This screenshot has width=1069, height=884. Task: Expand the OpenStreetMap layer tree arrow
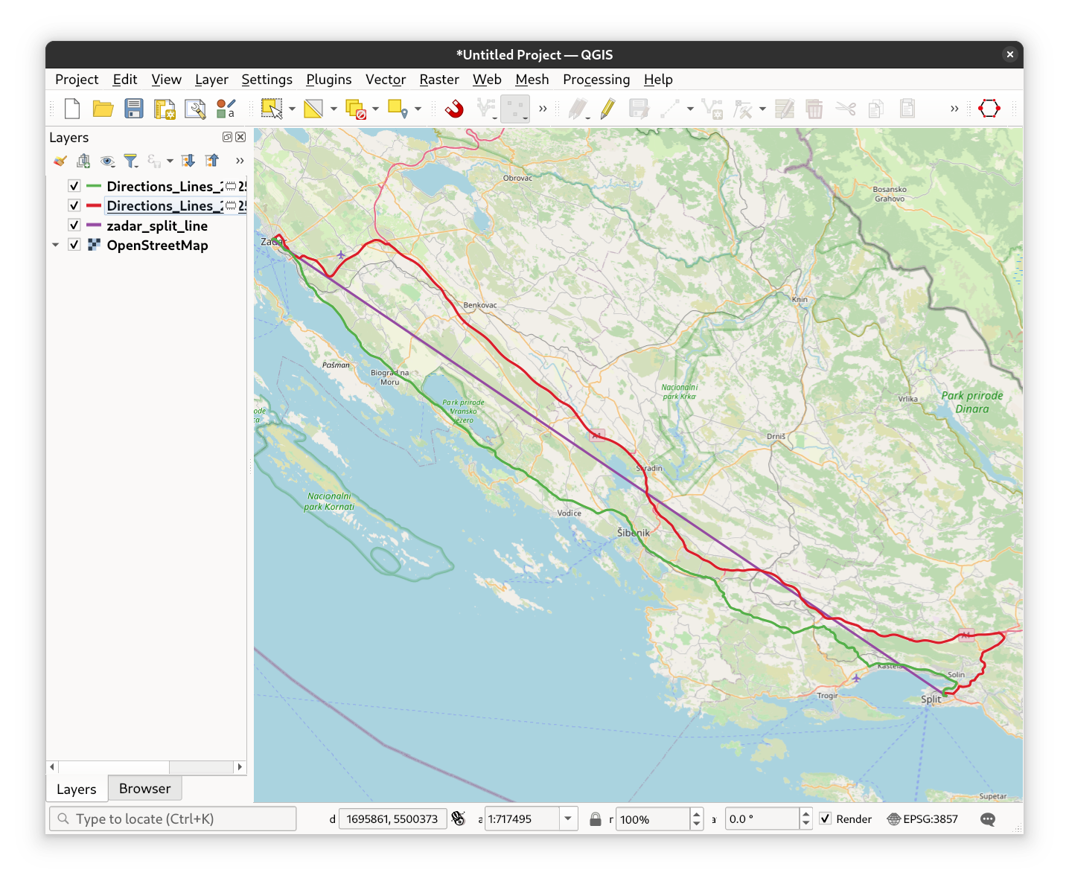tap(56, 245)
